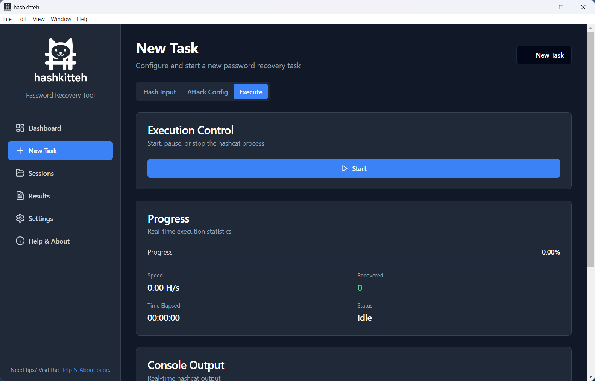Viewport: 595px width, 381px height.
Task: Click the progress bar under Progress label
Action: 354,262
